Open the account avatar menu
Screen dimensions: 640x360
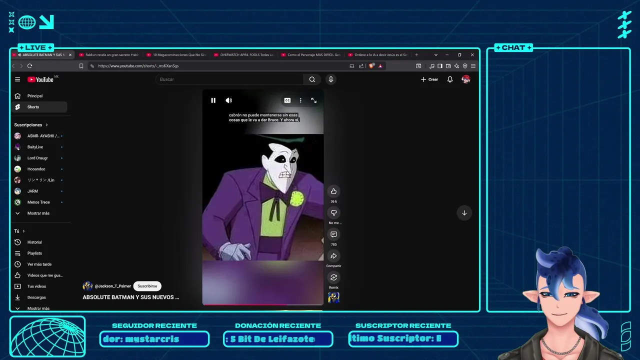point(466,79)
